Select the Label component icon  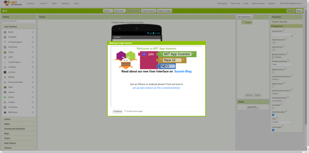[5, 57]
